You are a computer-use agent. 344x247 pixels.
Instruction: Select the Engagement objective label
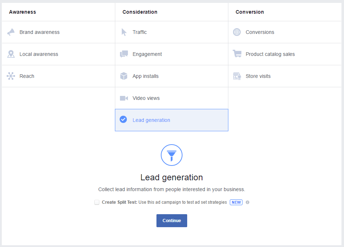point(147,54)
